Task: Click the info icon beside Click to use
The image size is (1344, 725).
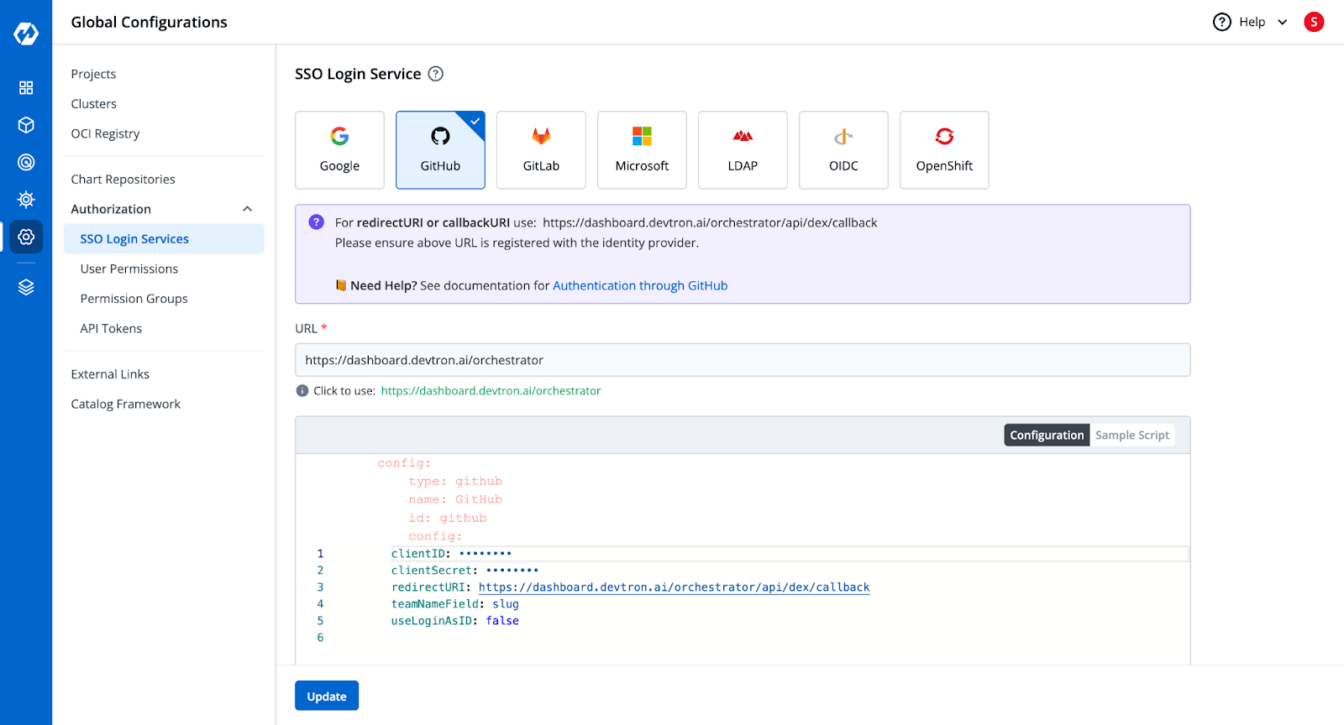Action: [x=302, y=391]
